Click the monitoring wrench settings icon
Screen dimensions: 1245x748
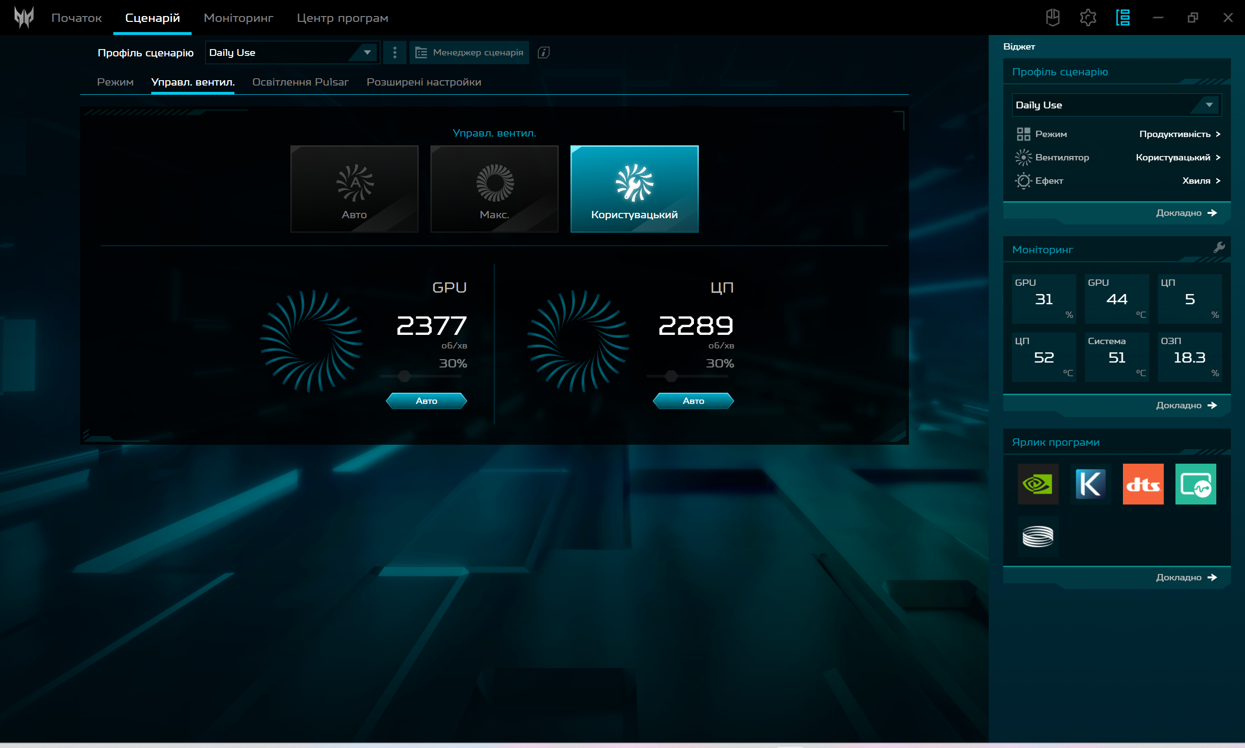1219,247
